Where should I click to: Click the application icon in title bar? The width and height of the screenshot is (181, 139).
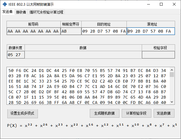[5, 4]
